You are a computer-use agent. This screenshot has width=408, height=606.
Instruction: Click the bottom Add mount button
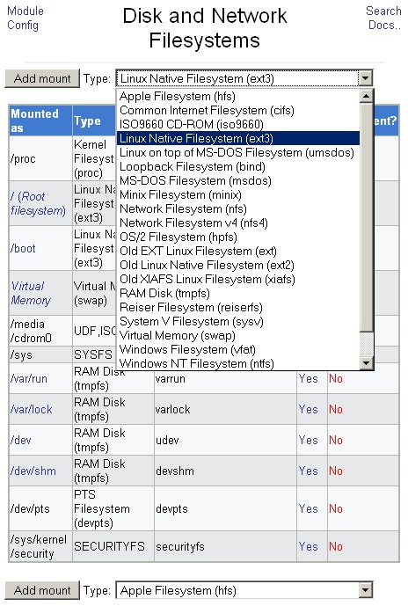(42, 590)
